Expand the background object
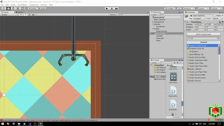 (153, 22)
